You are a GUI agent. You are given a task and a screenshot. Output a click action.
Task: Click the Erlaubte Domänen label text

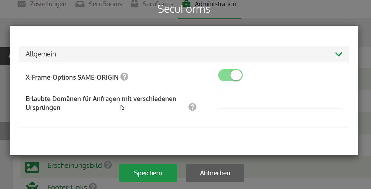[101, 103]
